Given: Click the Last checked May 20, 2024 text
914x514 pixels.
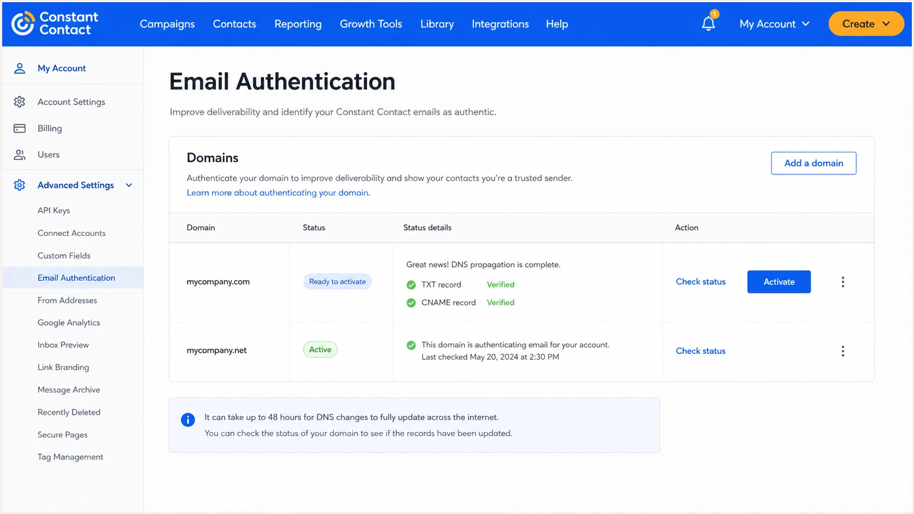Looking at the screenshot, I should click(490, 357).
